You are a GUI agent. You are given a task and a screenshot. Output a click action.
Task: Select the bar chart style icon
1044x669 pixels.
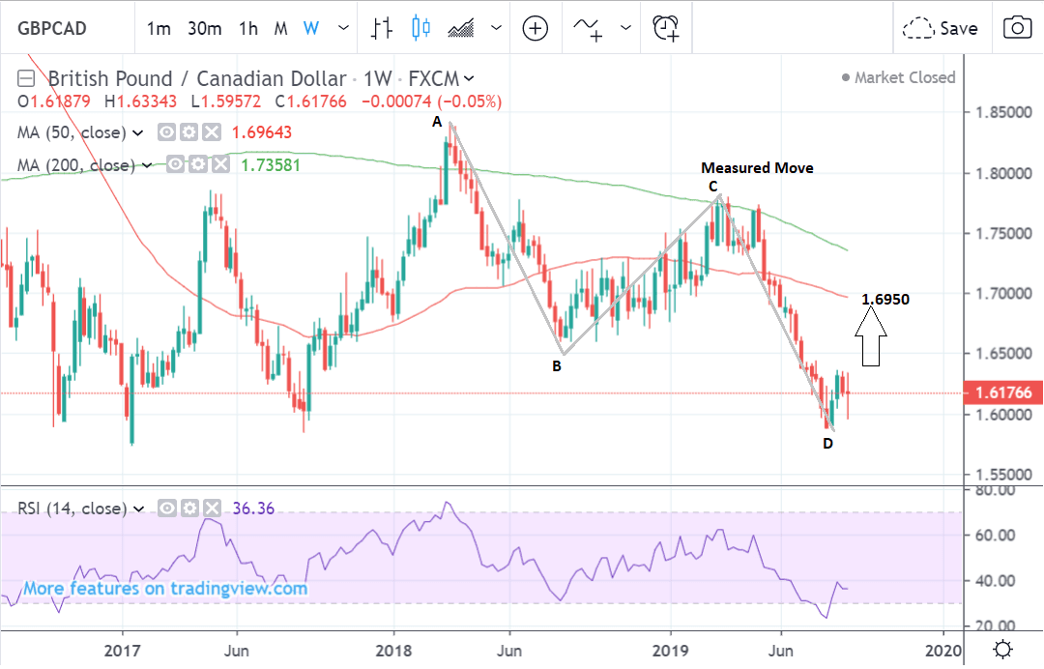[381, 28]
